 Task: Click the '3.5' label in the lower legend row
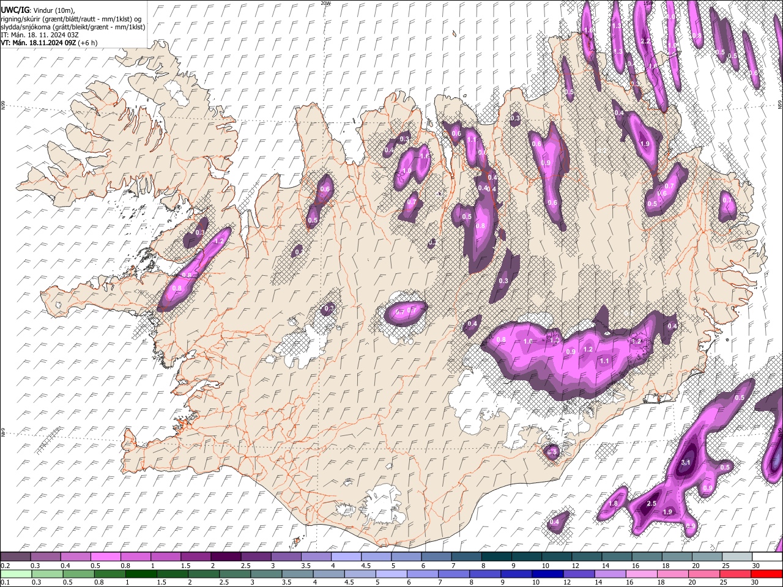[286, 582]
